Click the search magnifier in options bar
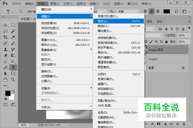The image size is (193, 128). [176, 11]
